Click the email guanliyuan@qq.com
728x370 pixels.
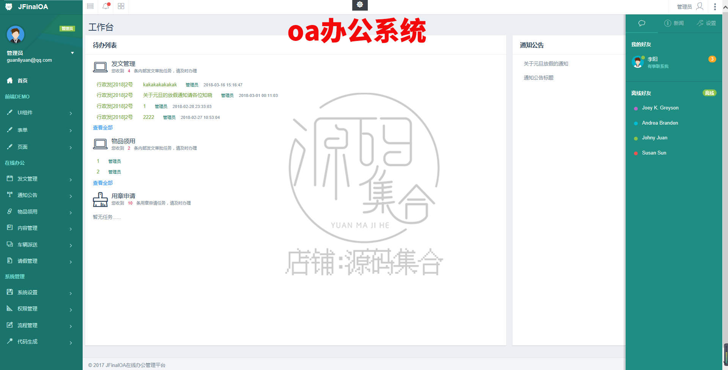pos(29,60)
